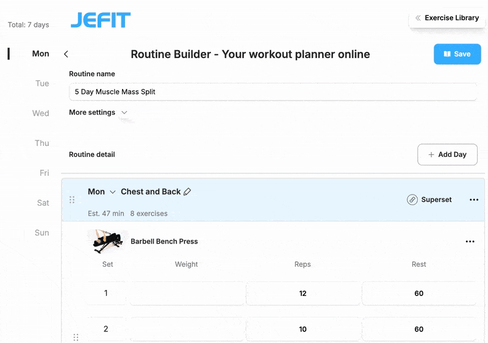
Task: Click the Add Day button
Action: (447, 154)
